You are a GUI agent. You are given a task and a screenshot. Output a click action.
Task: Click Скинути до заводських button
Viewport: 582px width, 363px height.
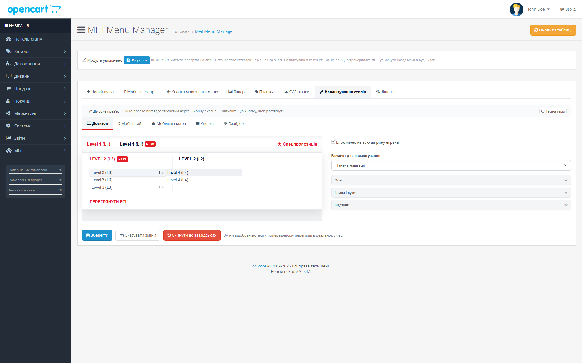coord(192,235)
